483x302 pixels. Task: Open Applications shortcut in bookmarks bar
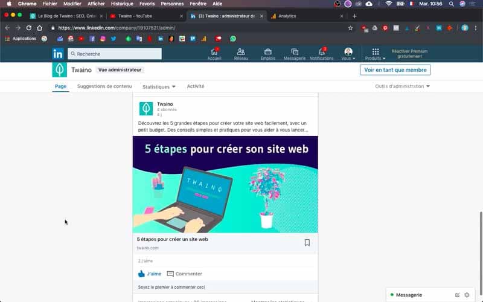click(21, 39)
